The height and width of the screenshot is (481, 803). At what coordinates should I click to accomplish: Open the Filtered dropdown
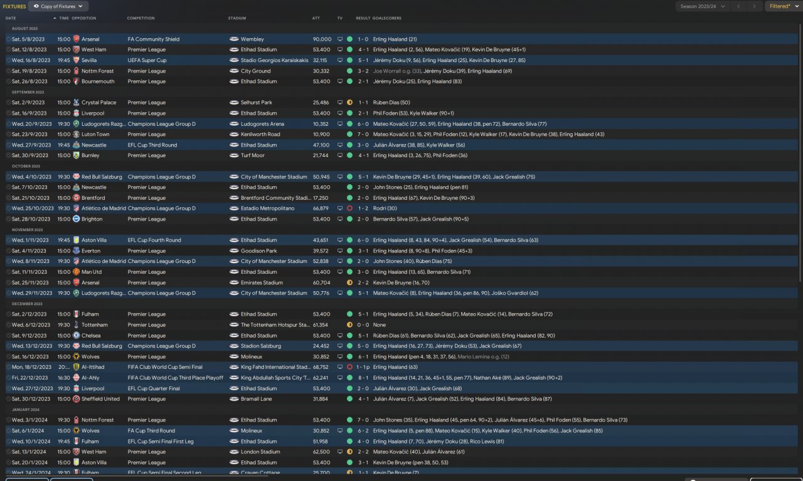(784, 6)
